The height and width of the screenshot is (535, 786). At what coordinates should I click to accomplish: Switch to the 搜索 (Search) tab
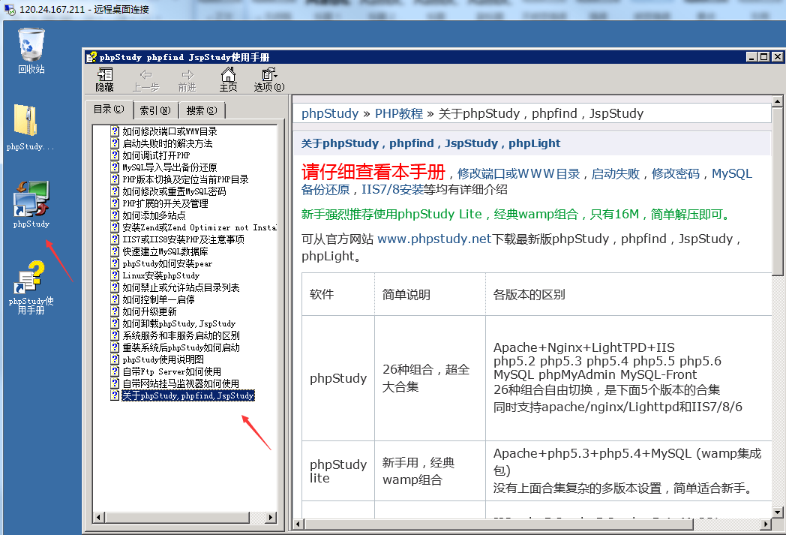[201, 110]
